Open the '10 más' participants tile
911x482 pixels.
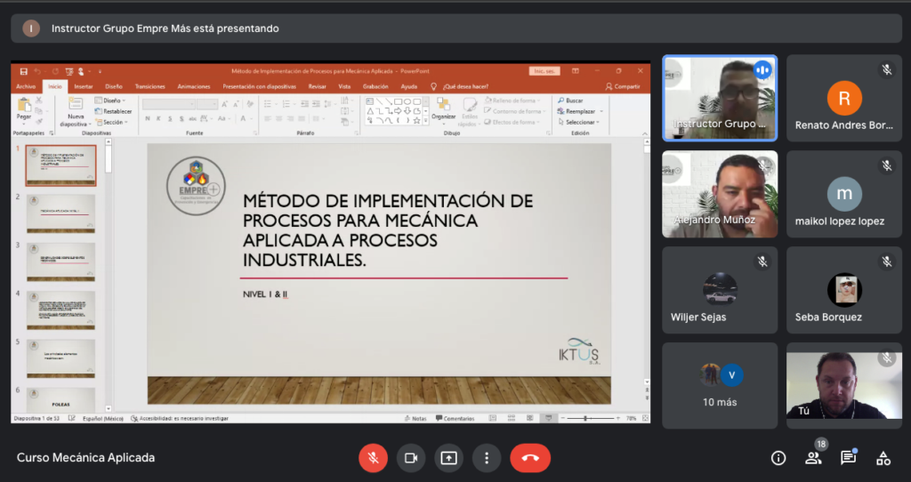click(x=720, y=385)
